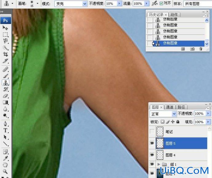Hide 图层 4 using eye icon

tap(152, 155)
